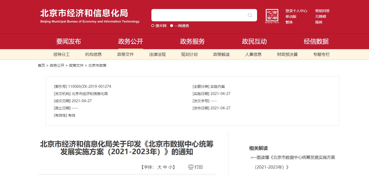Set font size to 中
Screen dimensions: 369x175
pos(165,167)
